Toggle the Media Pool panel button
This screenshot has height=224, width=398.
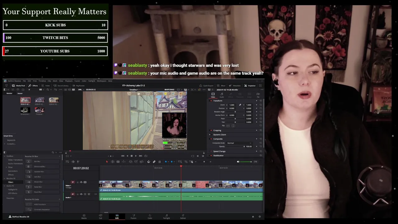[18, 86]
